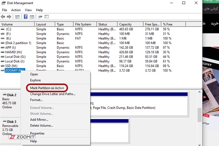Click the Settings checklist toolbar icon
This screenshot has width=219, height=146.
46,17
